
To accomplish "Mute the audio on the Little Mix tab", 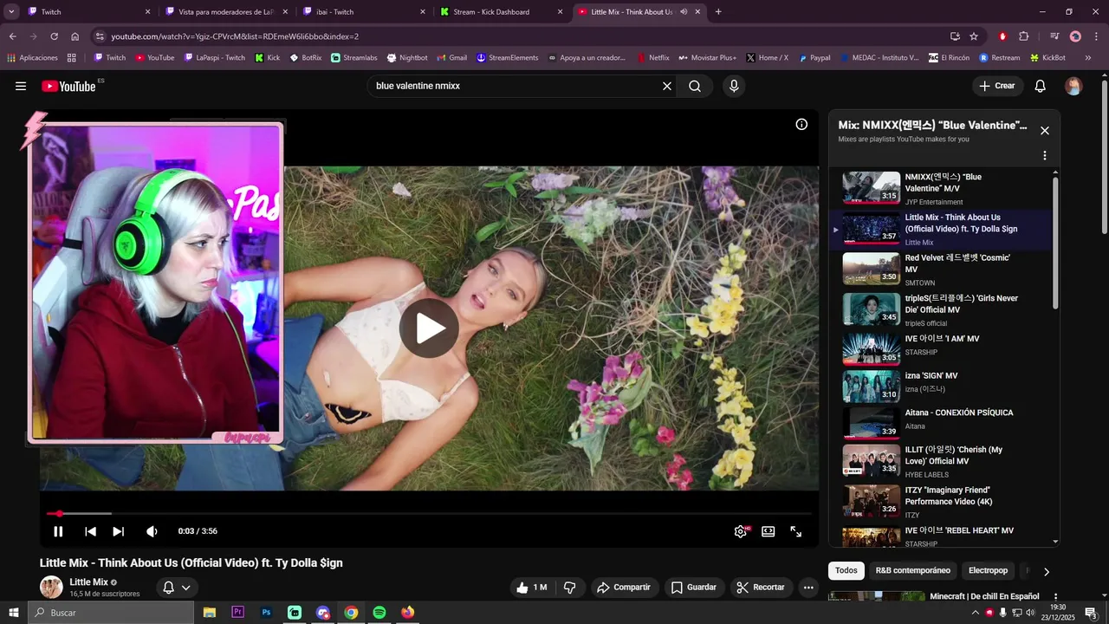I will 684,12.
